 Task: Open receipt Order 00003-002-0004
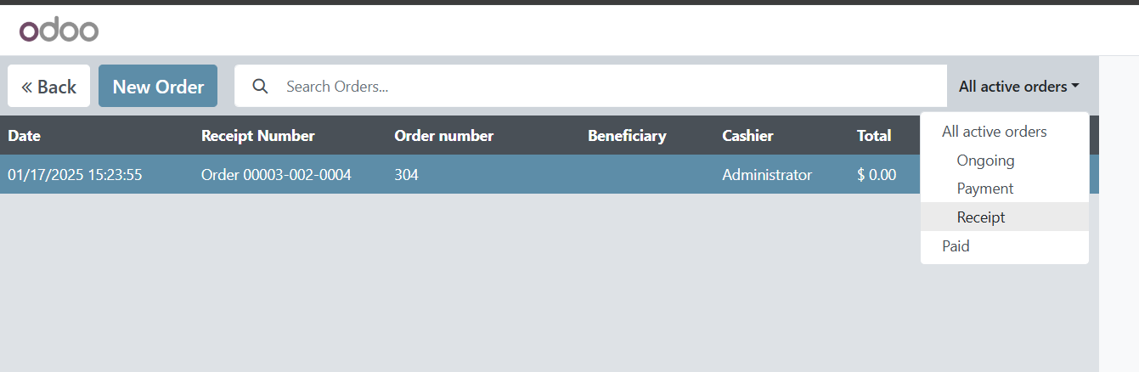pos(276,175)
